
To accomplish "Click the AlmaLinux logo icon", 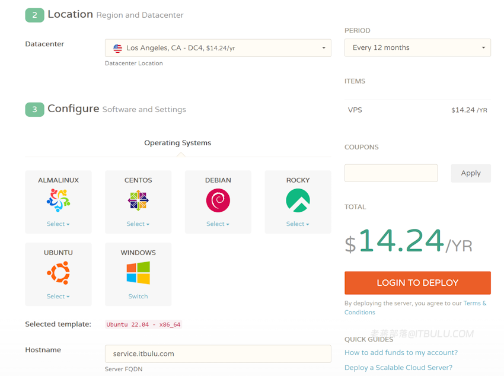I will tap(58, 200).
